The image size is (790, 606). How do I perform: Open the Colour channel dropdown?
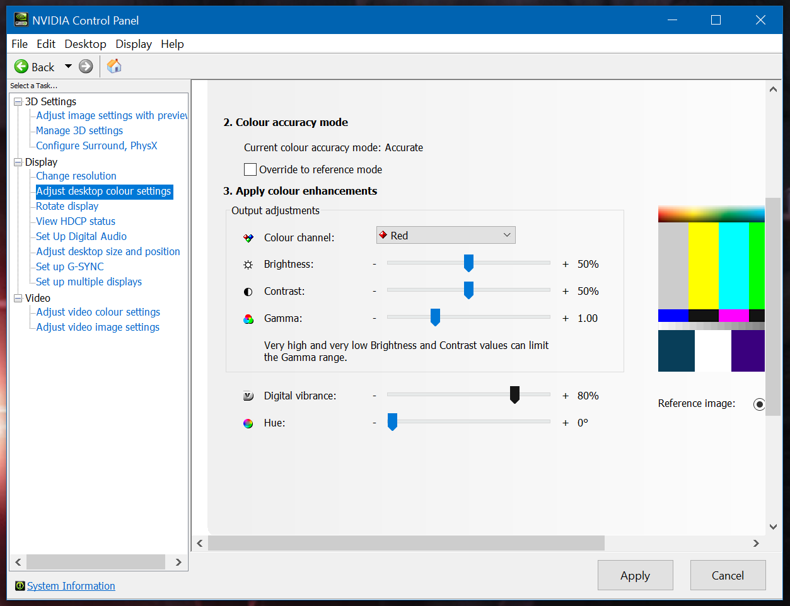coord(446,236)
